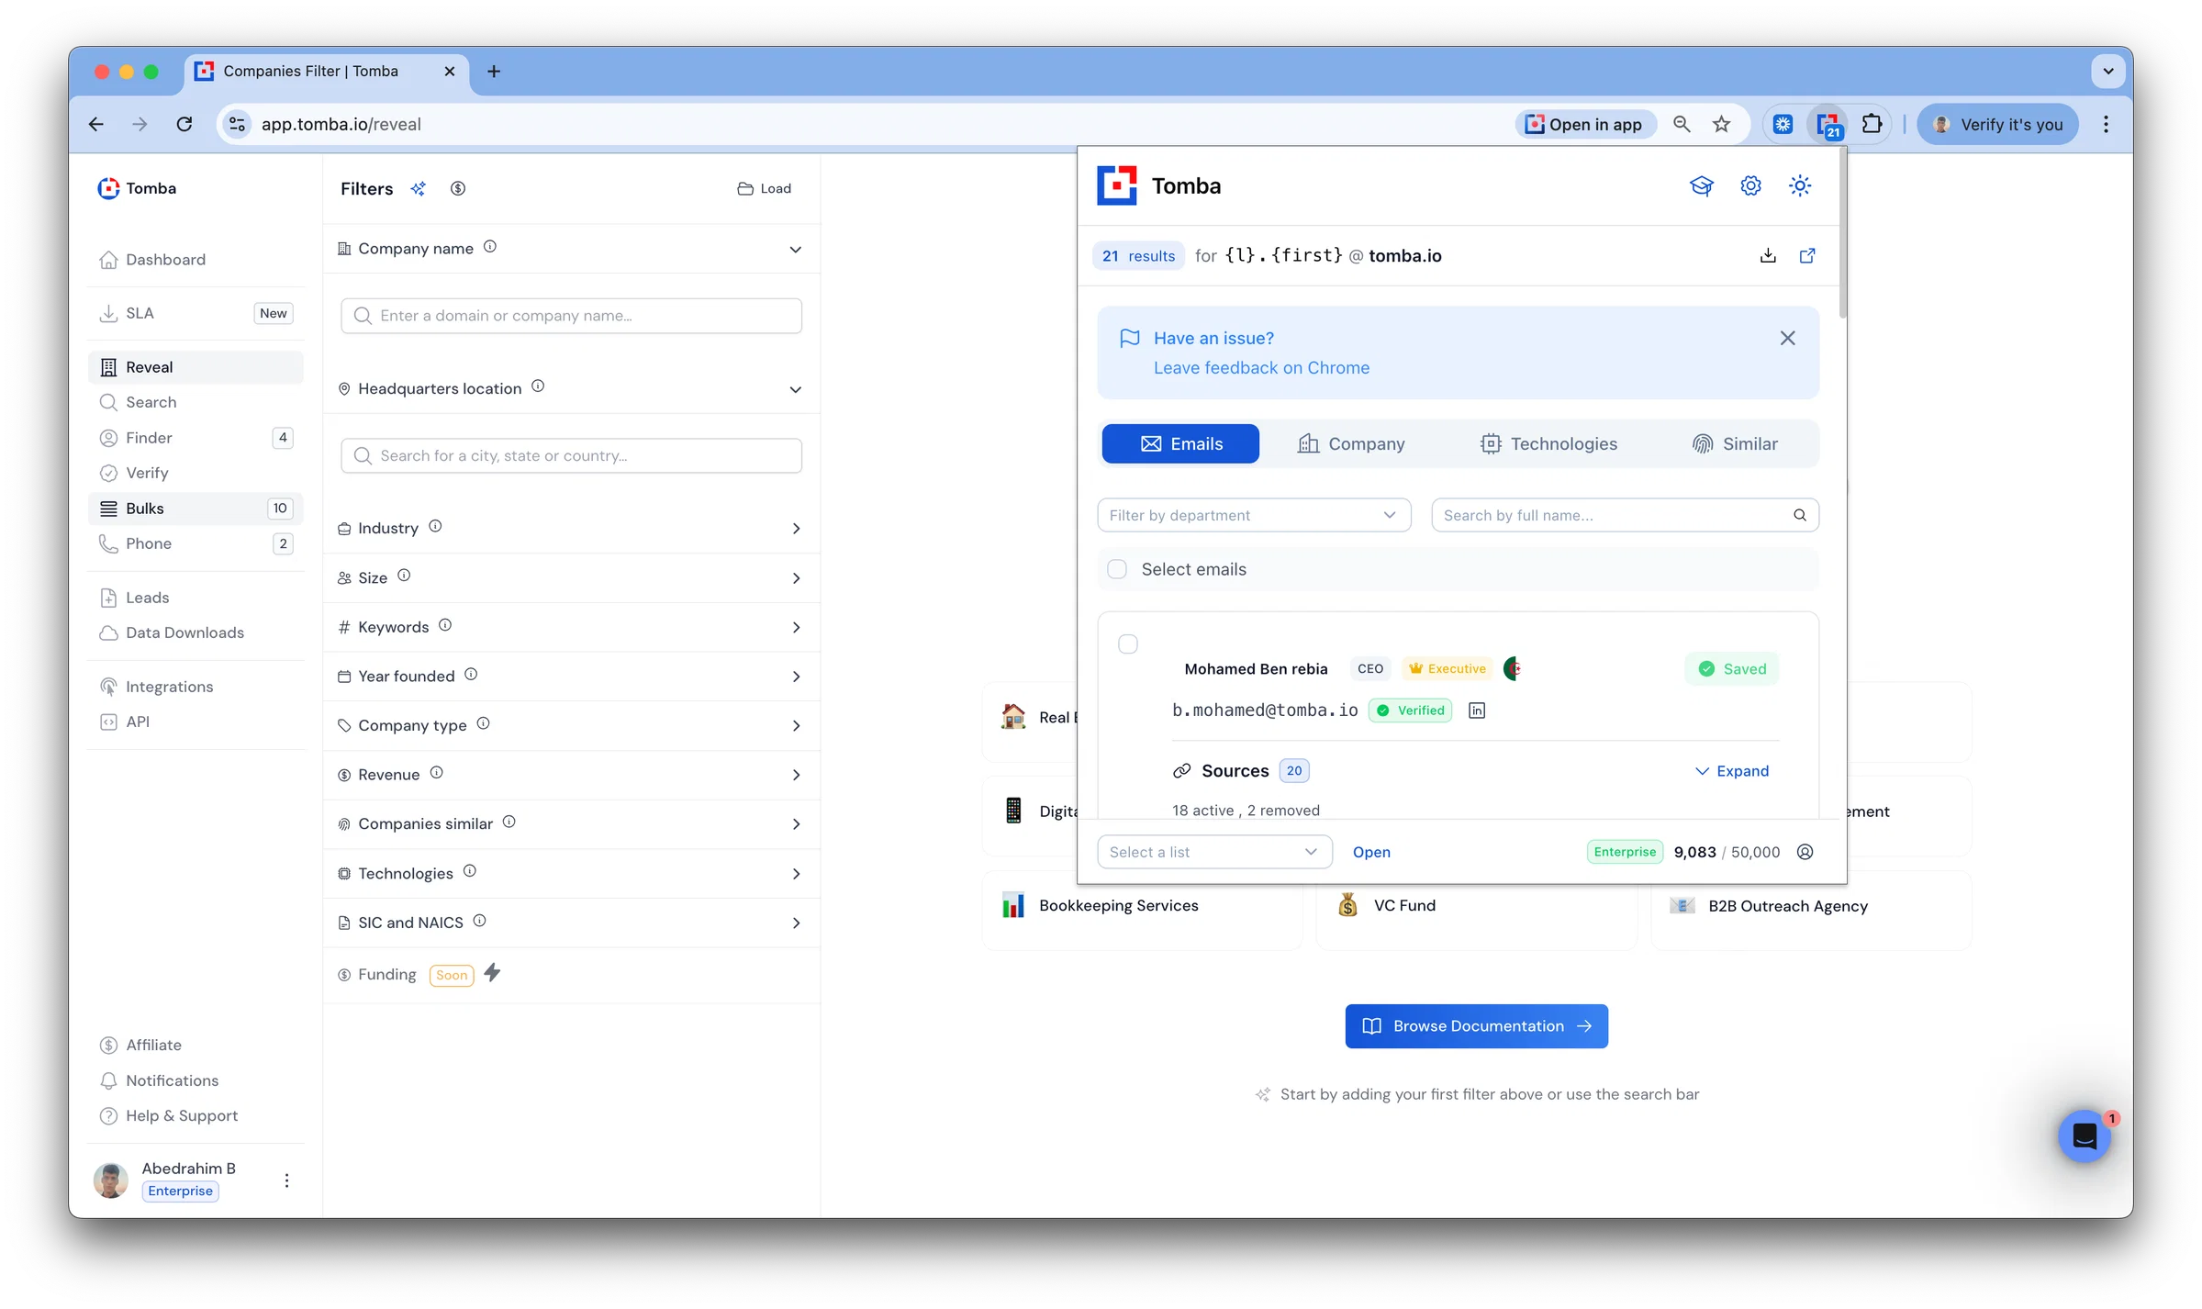
Task: Check the Select emails checkbox
Action: tap(1117, 569)
